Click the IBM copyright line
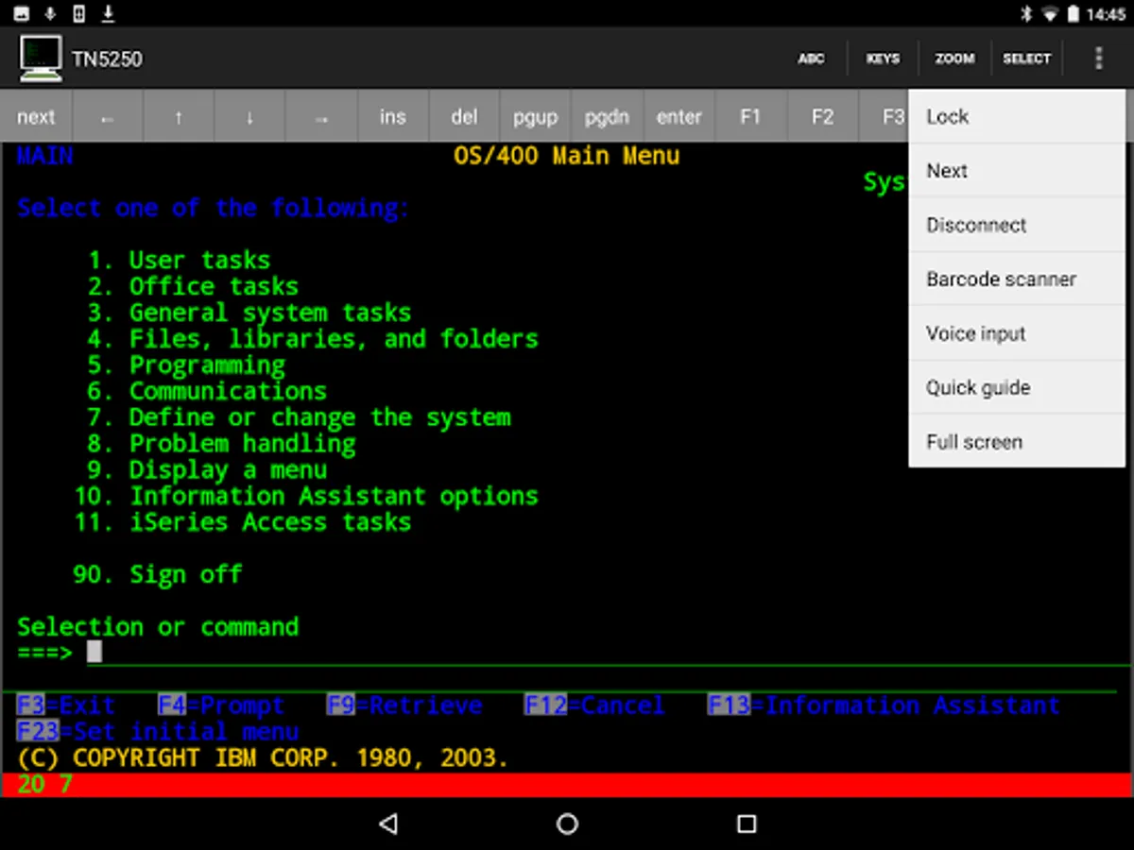1134x850 pixels. pyautogui.click(x=263, y=757)
